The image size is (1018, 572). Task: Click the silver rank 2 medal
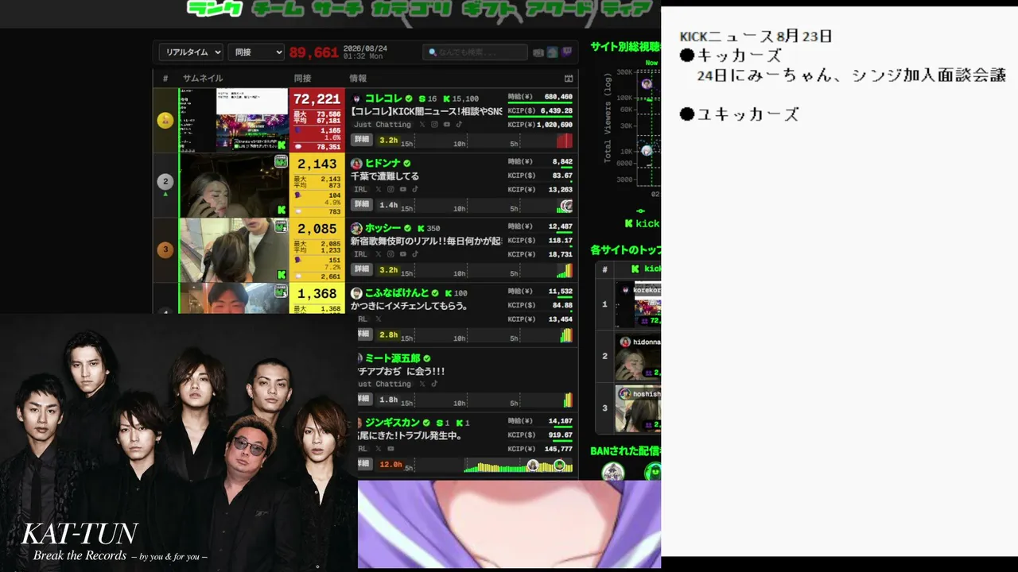click(165, 182)
